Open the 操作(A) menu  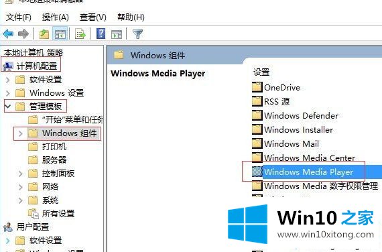click(56, 17)
